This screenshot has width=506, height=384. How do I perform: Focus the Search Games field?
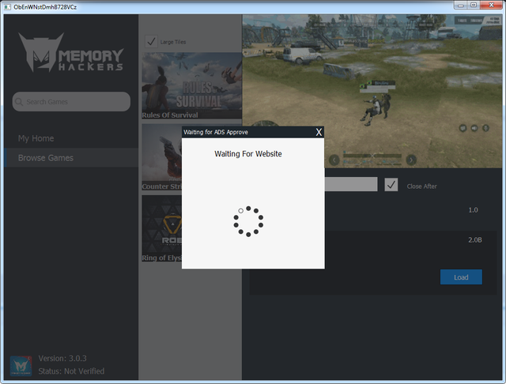(71, 102)
